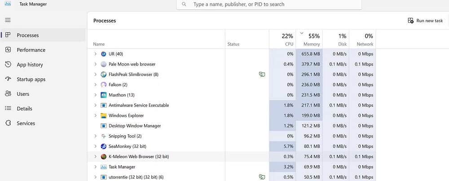Click the UR browser process icon
The height and width of the screenshot is (181, 449).
[104, 54]
